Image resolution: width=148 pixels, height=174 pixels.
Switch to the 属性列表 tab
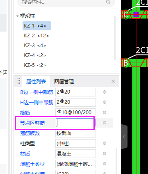click(36, 82)
